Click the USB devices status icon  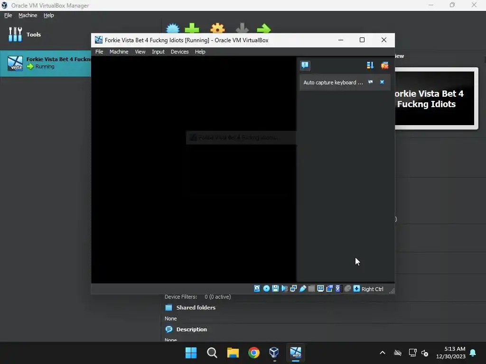(302, 289)
